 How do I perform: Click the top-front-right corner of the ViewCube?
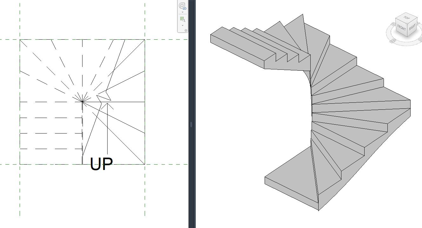point(407,24)
